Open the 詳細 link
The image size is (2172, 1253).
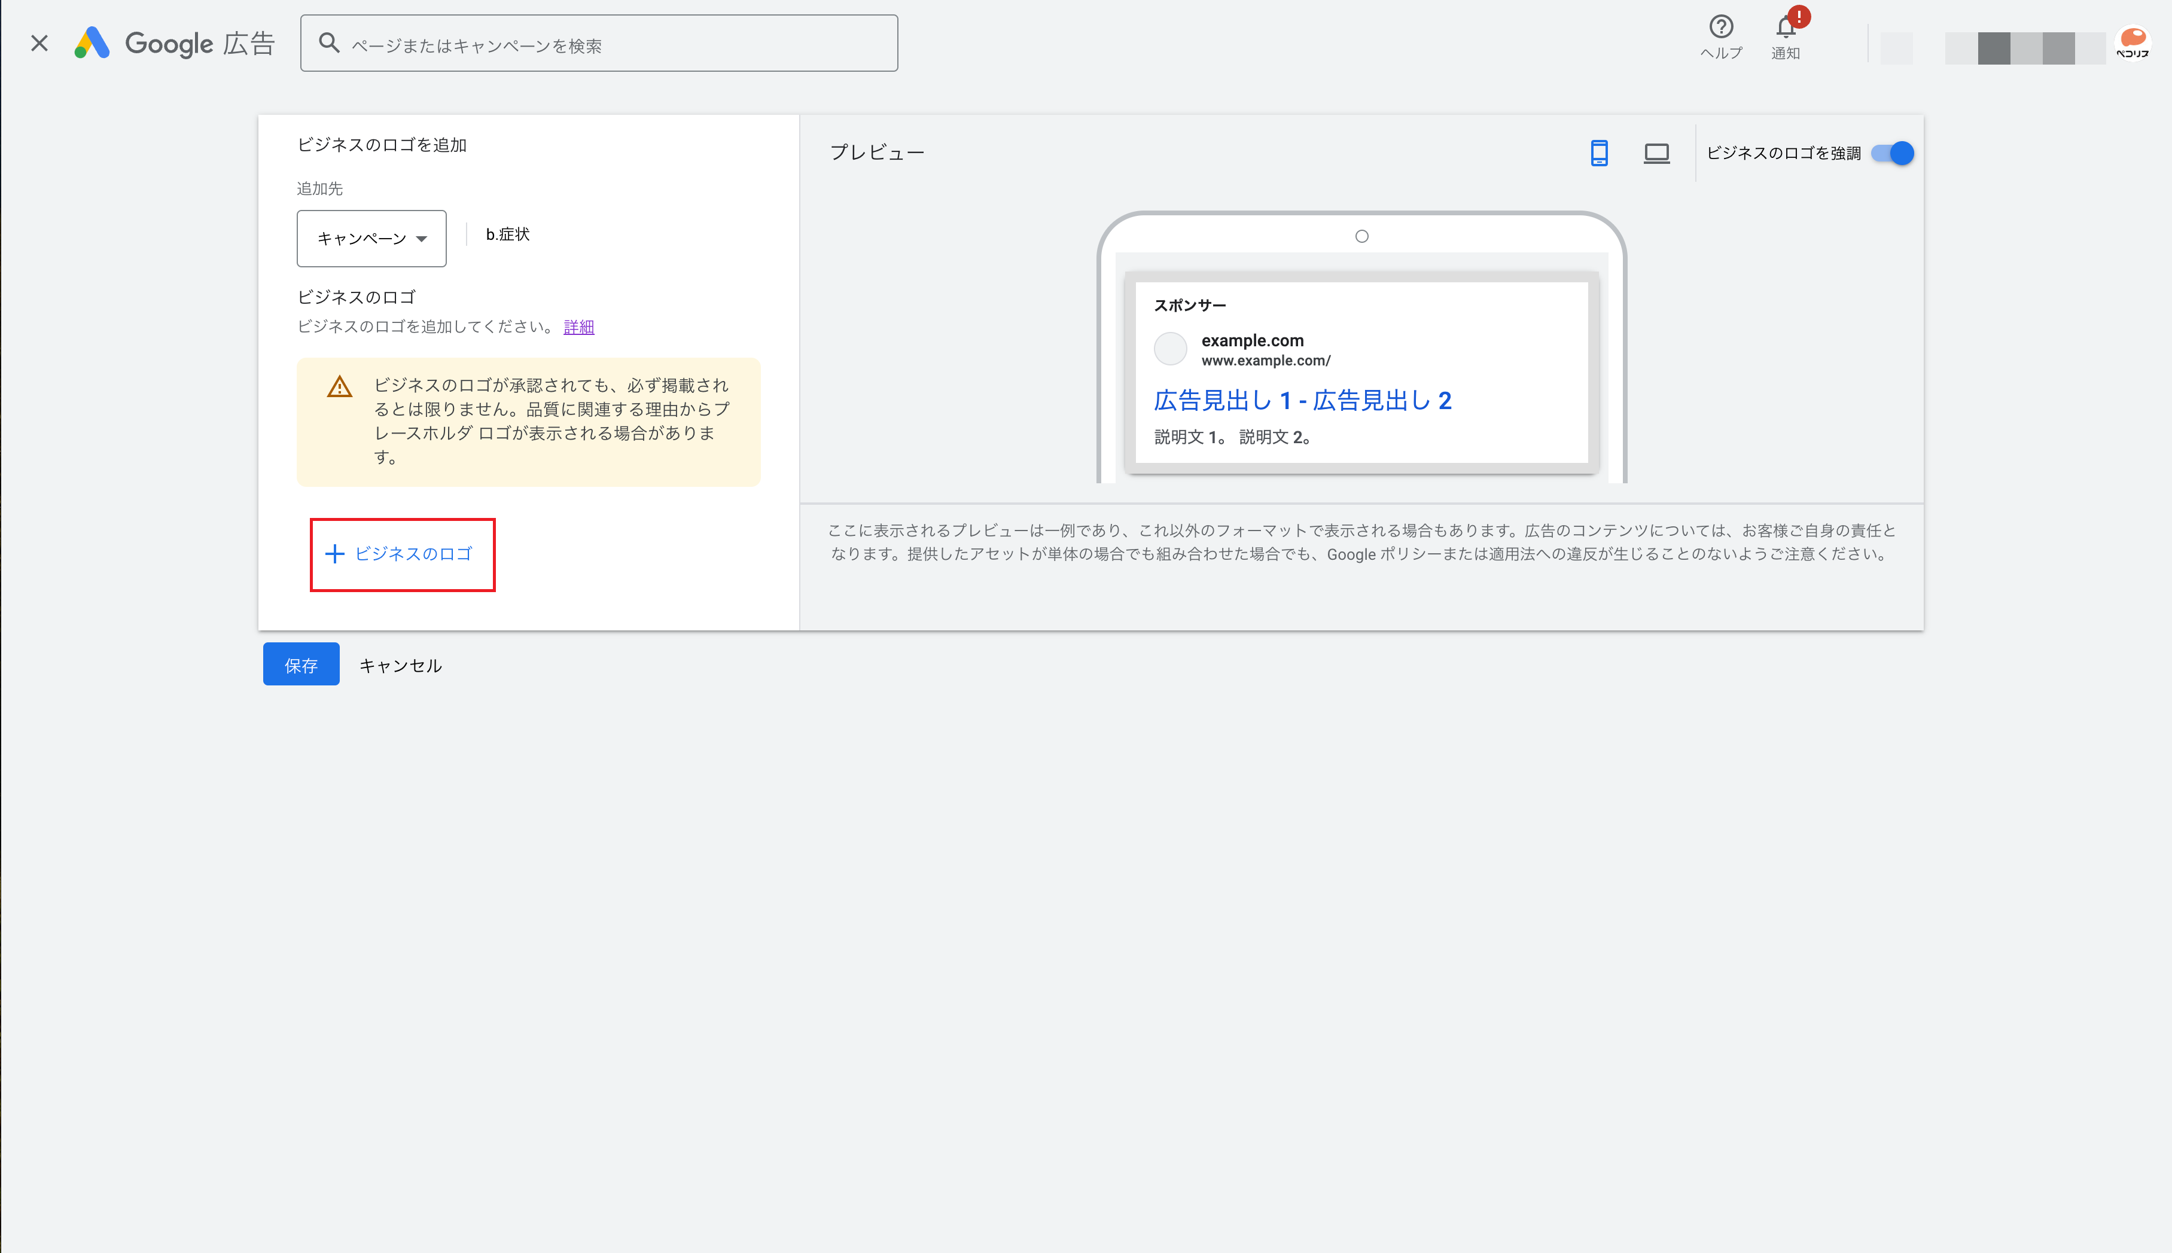[x=578, y=327]
